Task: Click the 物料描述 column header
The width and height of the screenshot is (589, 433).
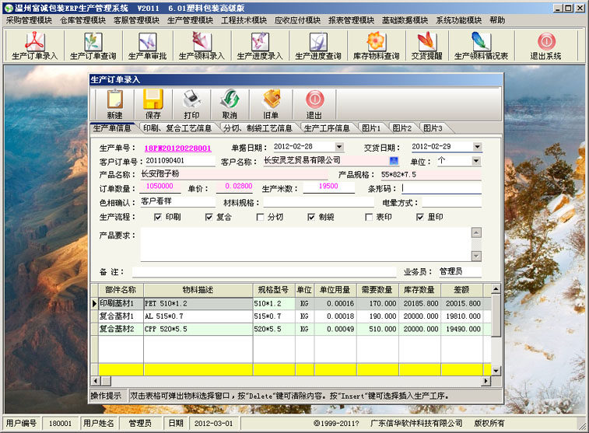Action: [198, 290]
